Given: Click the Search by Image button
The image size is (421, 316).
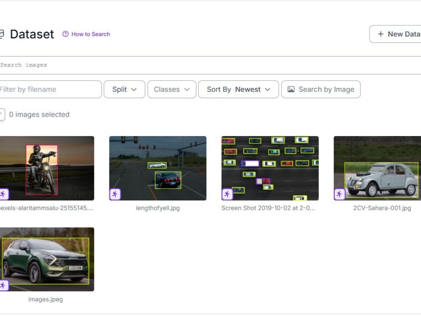Looking at the screenshot, I should (x=321, y=89).
